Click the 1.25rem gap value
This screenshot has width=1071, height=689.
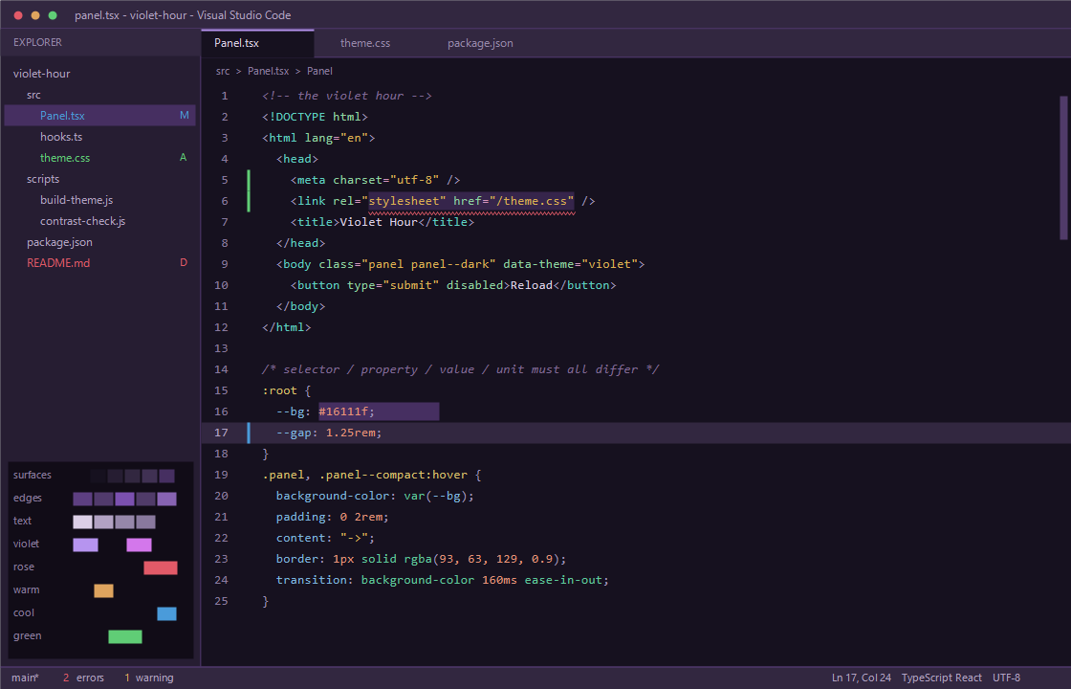click(353, 433)
